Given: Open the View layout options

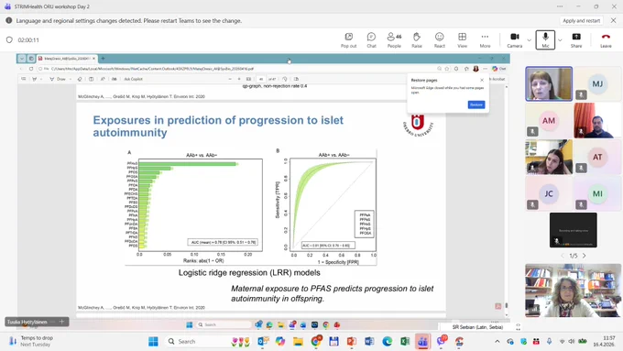Looking at the screenshot, I should (x=462, y=40).
